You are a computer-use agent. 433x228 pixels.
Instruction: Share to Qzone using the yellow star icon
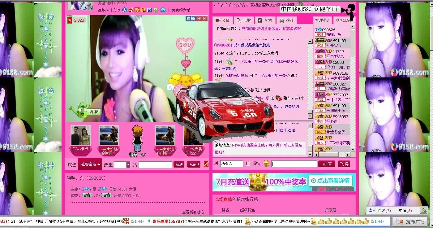click(137, 10)
